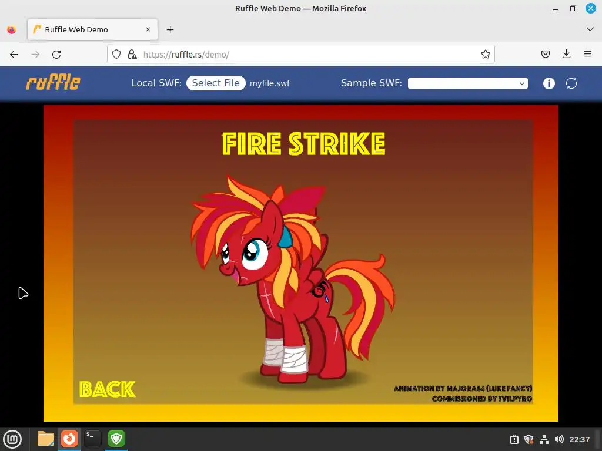The image size is (602, 451).
Task: Click the Fire Strike pony character
Action: click(x=293, y=280)
